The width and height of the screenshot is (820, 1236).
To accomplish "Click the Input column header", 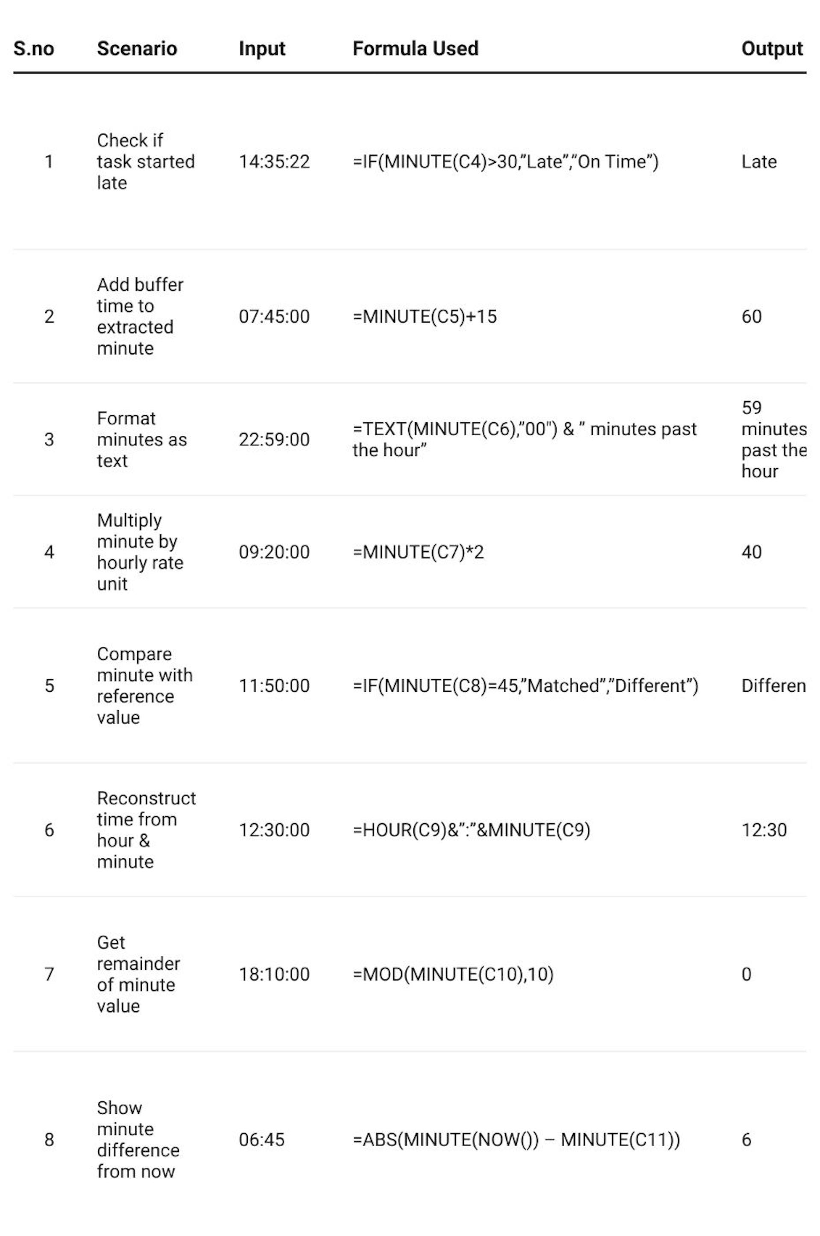I will 262,49.
